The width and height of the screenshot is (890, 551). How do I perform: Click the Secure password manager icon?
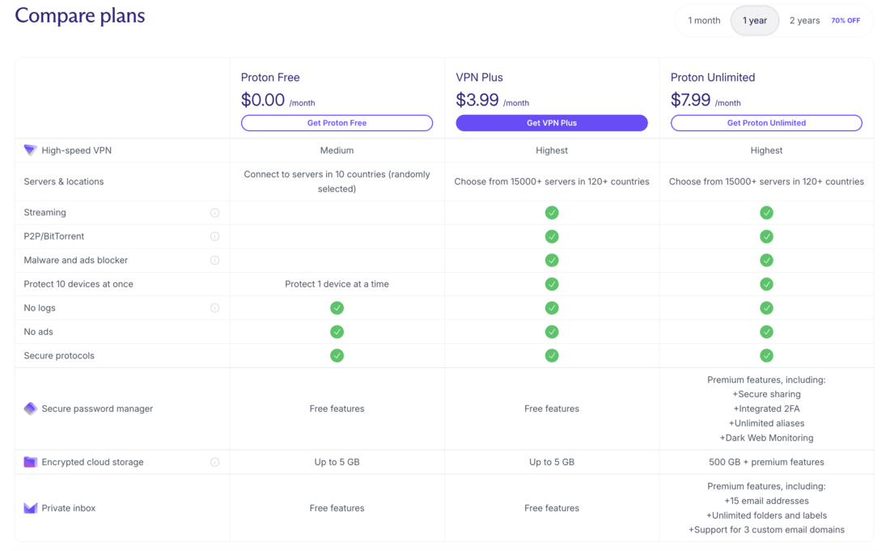point(30,409)
